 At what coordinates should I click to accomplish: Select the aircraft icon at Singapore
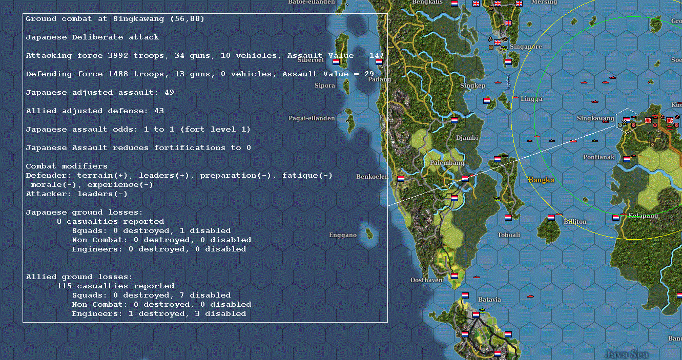pyautogui.click(x=505, y=39)
